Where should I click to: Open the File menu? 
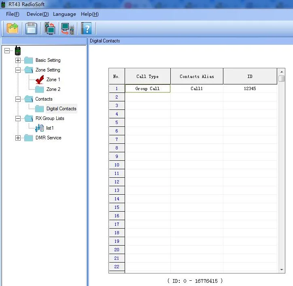tap(13, 14)
